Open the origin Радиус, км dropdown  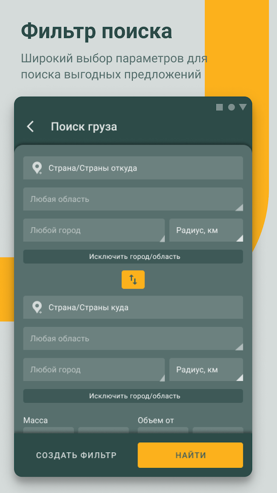[206, 230]
